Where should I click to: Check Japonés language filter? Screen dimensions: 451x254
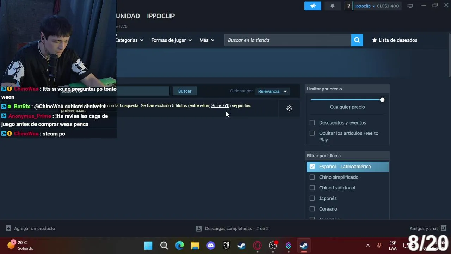point(312,198)
